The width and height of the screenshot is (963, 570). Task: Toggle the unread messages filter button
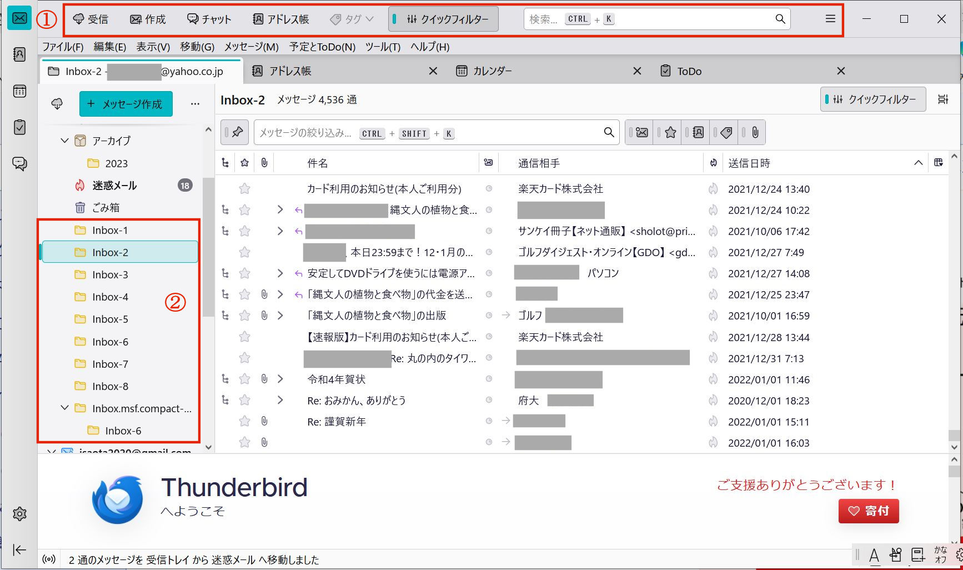pos(641,132)
